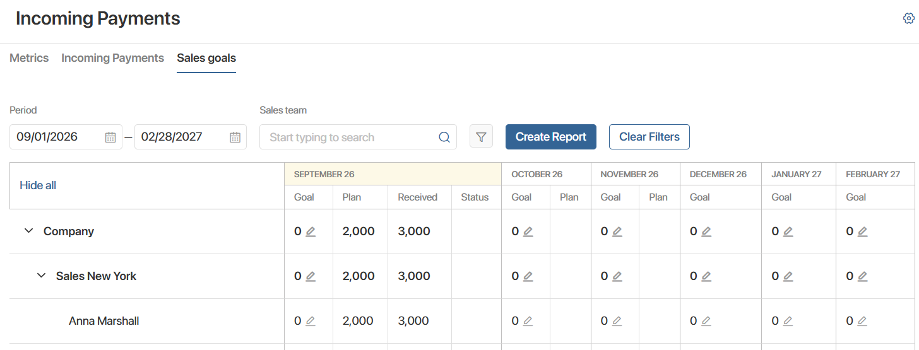Edit Company February 27 goal pencil
Image resolution: width=919 pixels, height=350 pixels.
(862, 231)
